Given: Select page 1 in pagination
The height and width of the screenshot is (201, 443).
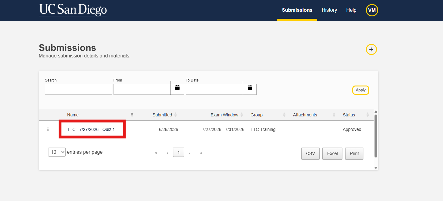Looking at the screenshot, I should [179, 152].
